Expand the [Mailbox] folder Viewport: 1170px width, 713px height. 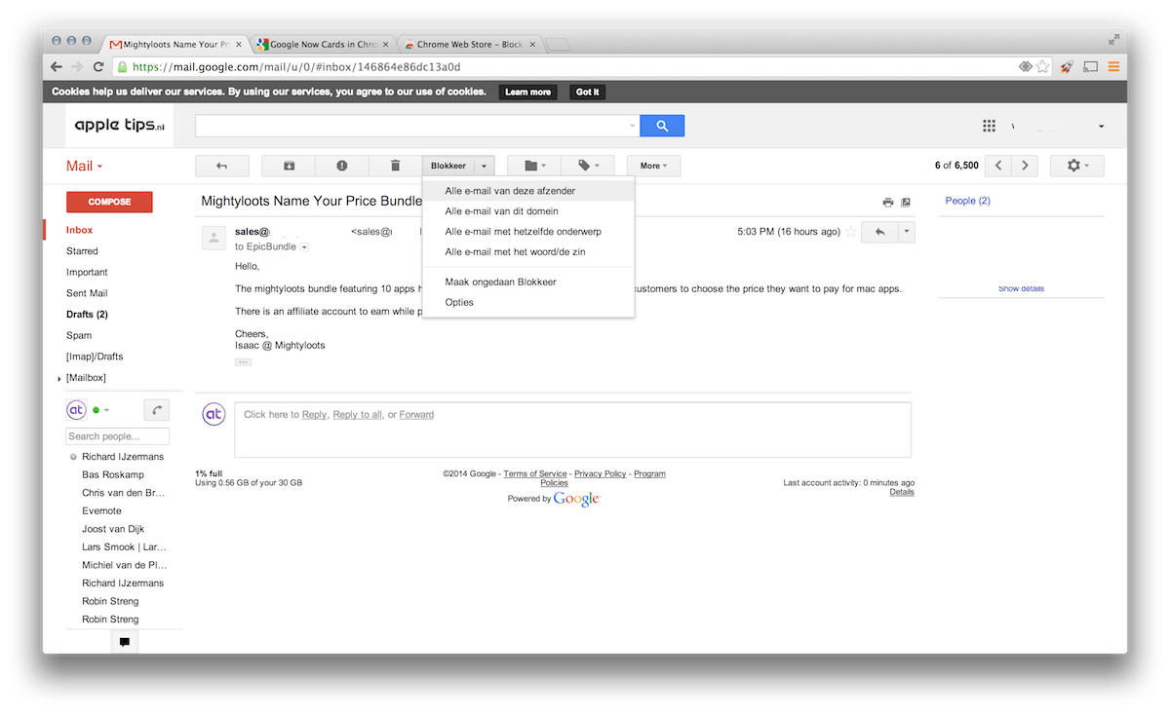pos(59,378)
